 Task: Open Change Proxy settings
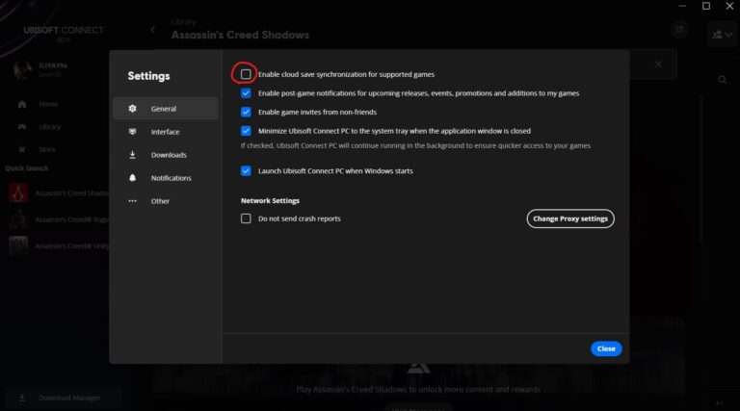pos(570,218)
